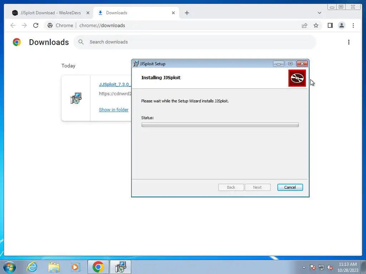Minimize the JJSploit Setup dialog
This screenshot has width=366, height=274.
click(278, 64)
